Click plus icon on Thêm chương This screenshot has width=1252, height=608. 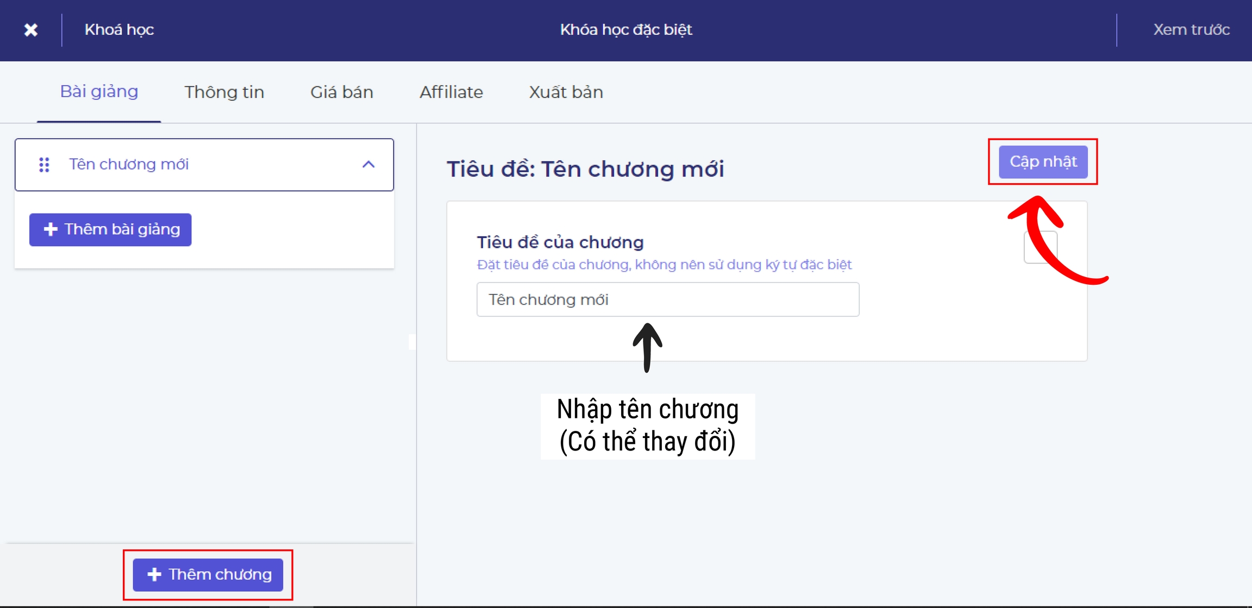154,574
